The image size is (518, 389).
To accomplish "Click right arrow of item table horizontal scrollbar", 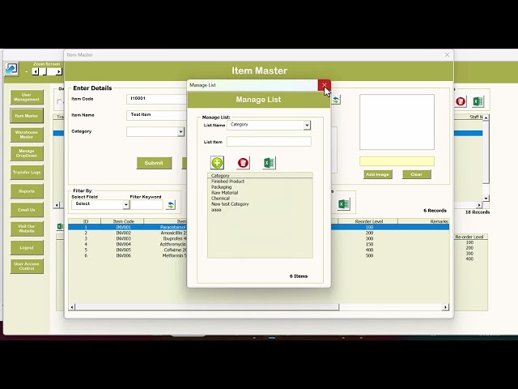I will tap(445, 307).
